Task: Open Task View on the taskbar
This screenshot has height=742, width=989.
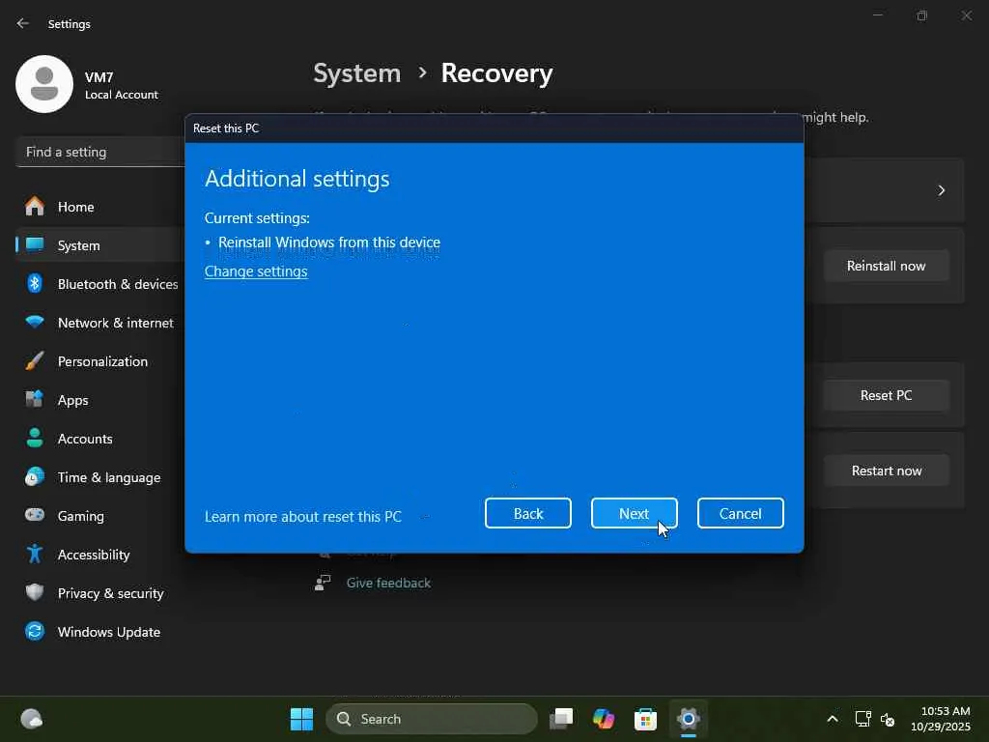Action: click(x=561, y=719)
